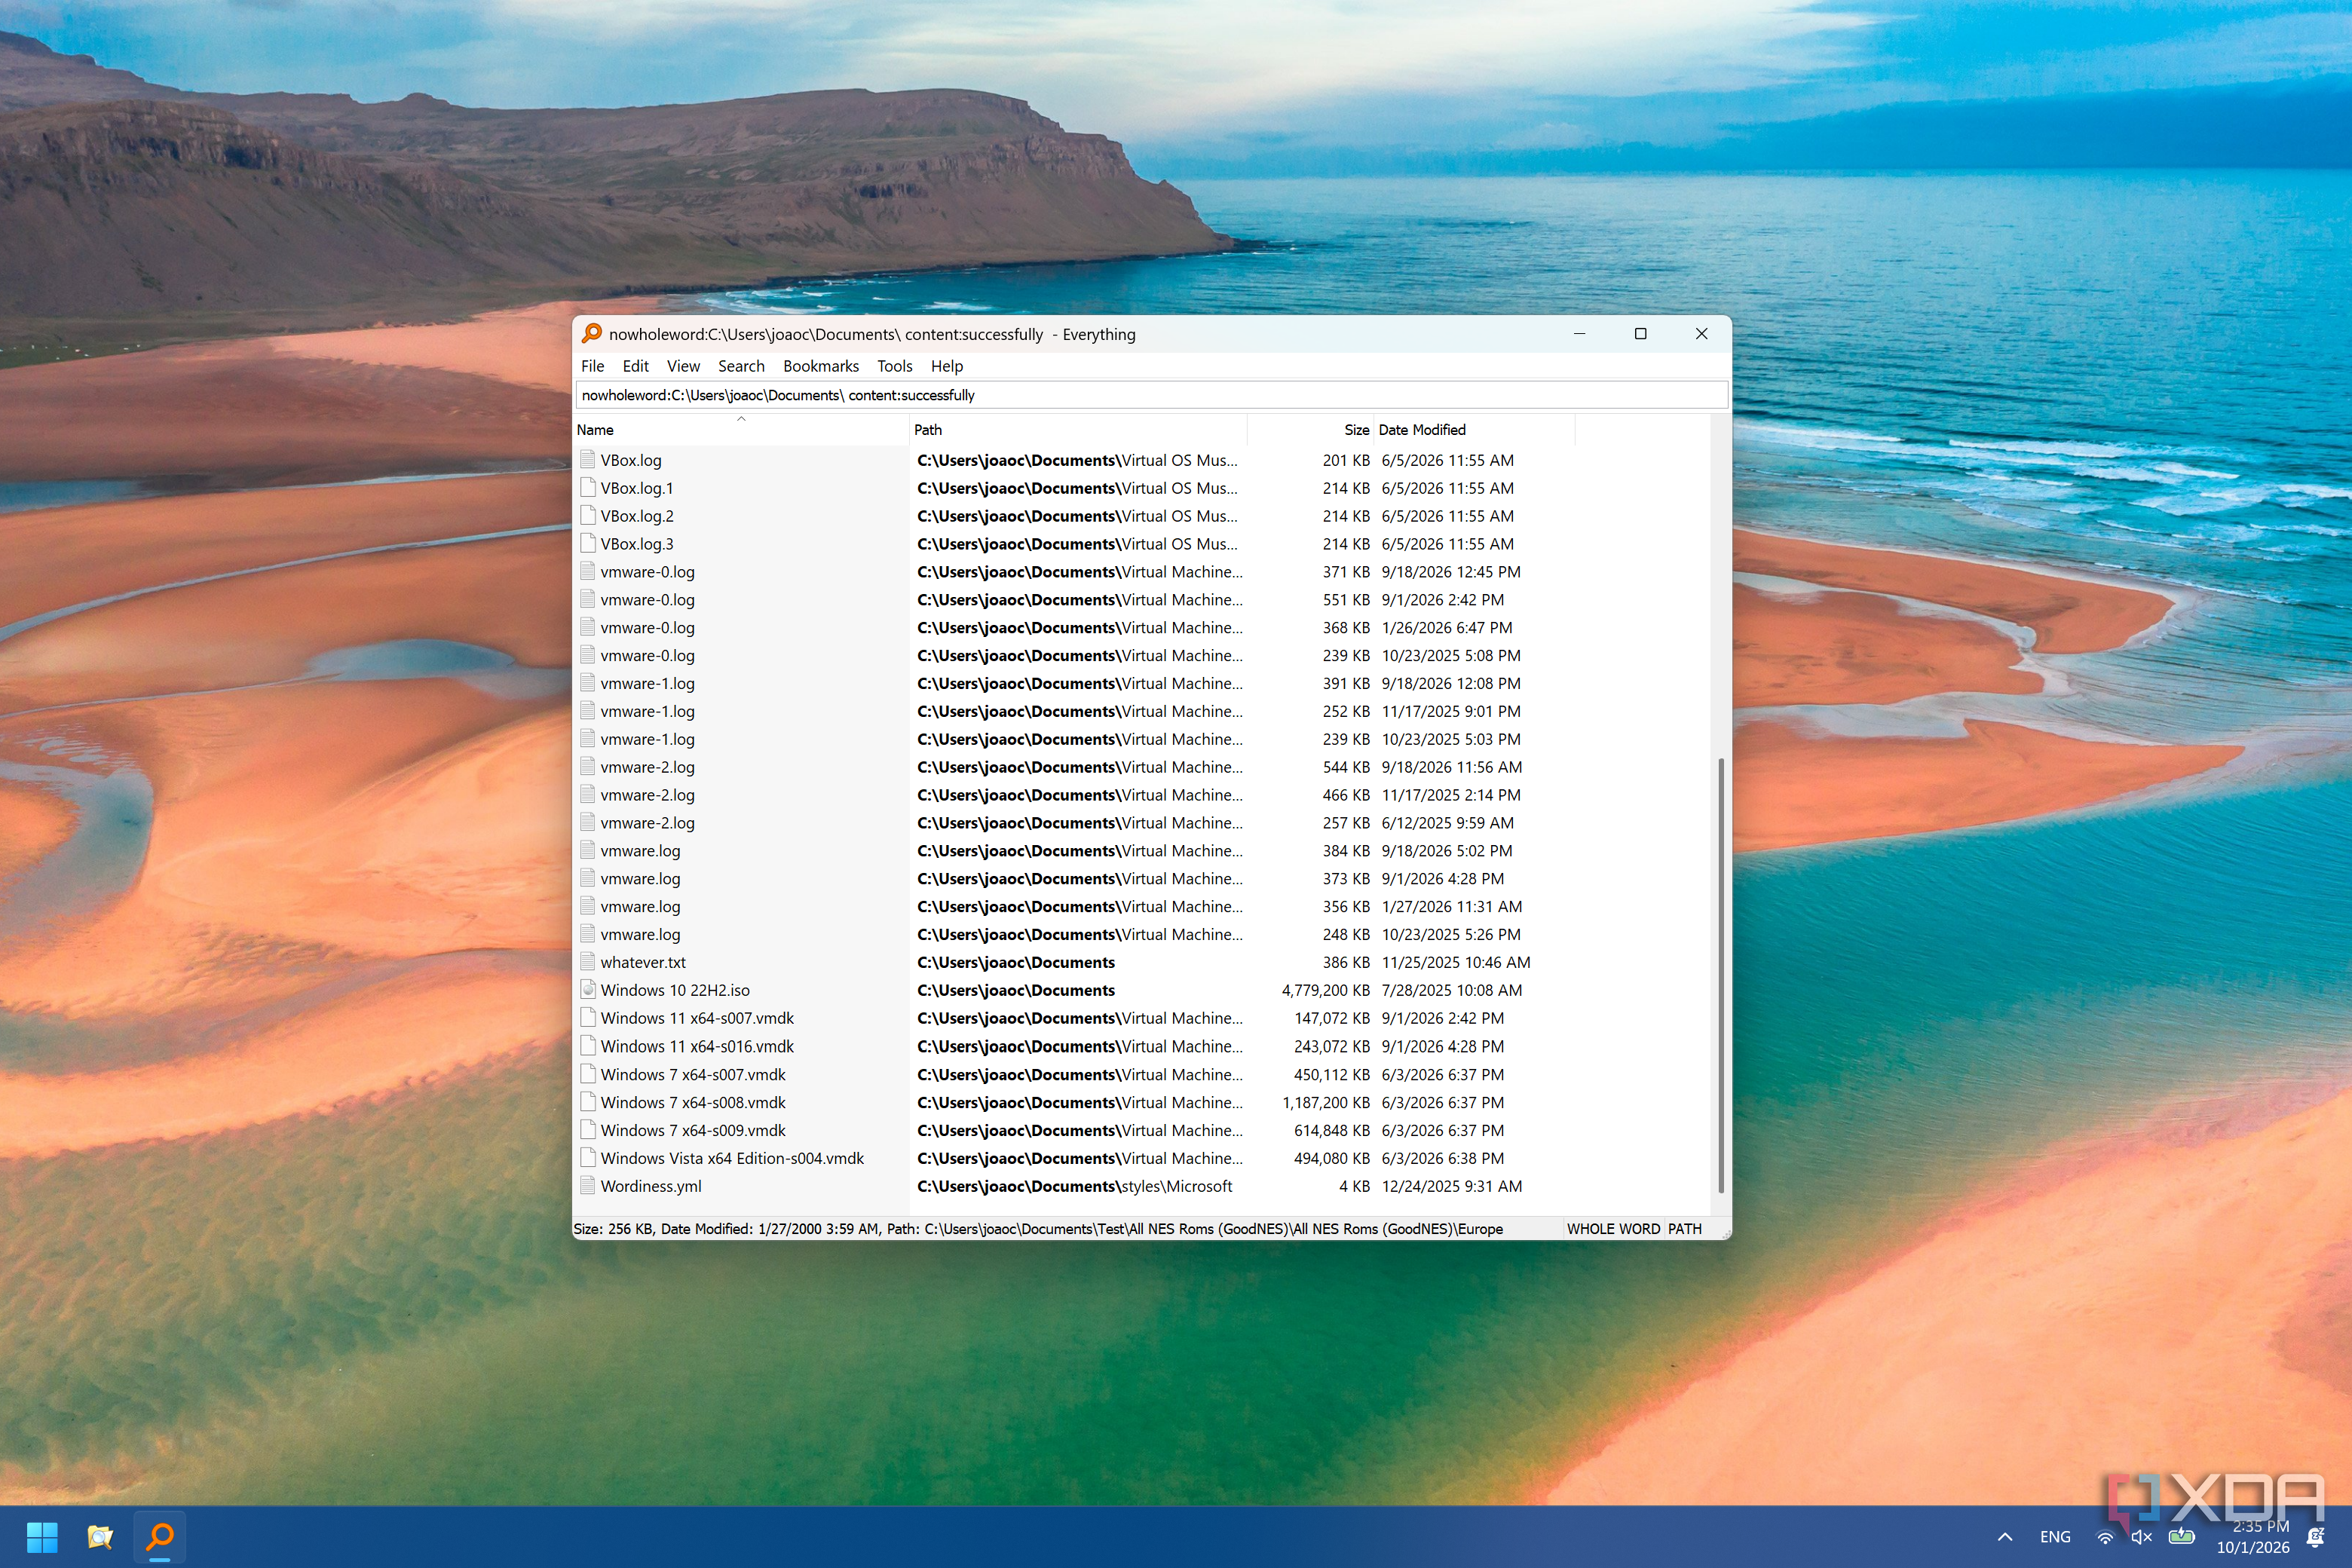
Task: Click the file icon next to VBox.log
Action: tap(588, 460)
